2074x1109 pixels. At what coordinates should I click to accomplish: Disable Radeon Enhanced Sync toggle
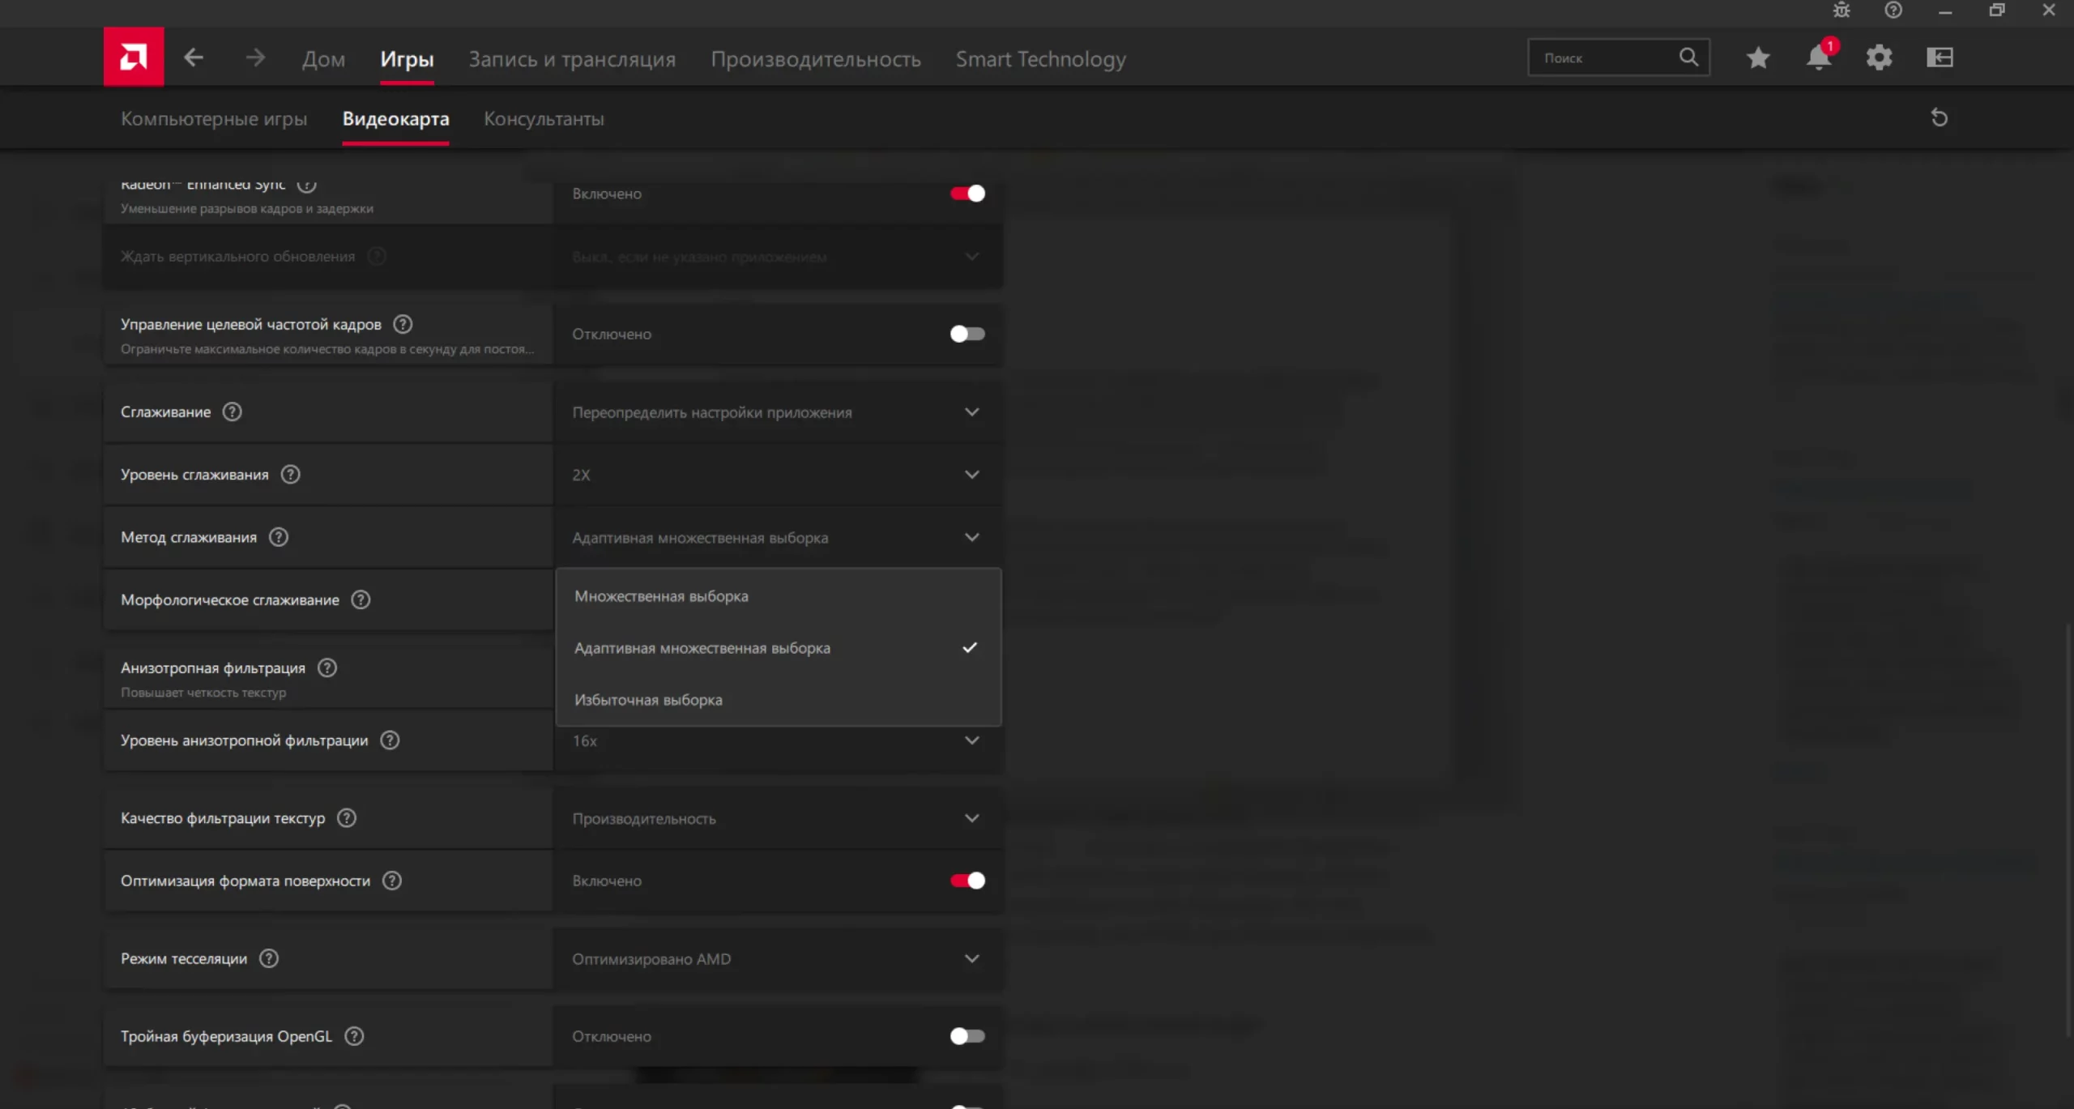click(967, 194)
